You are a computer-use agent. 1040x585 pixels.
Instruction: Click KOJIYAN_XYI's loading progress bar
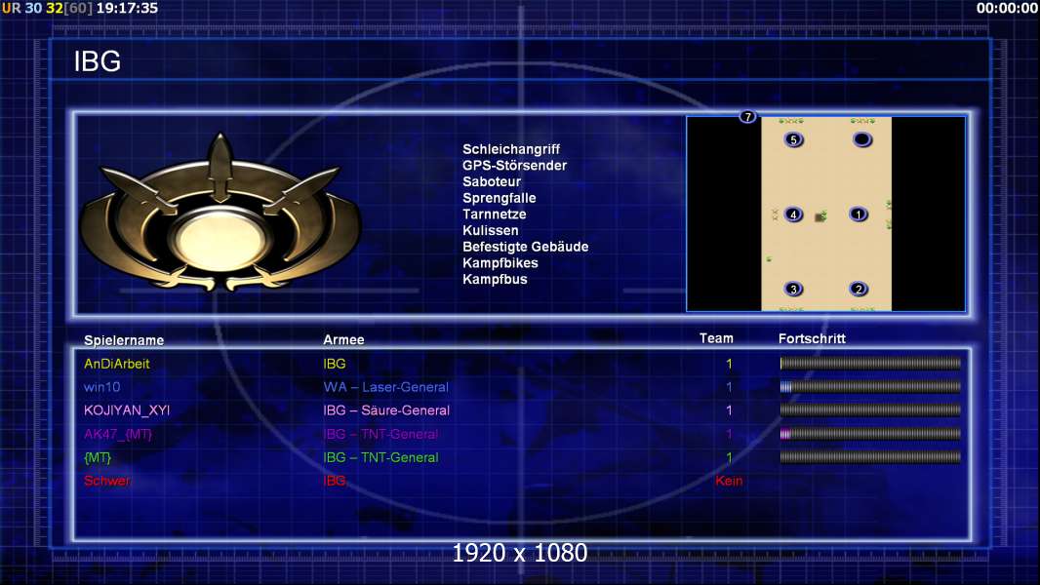[x=870, y=410]
